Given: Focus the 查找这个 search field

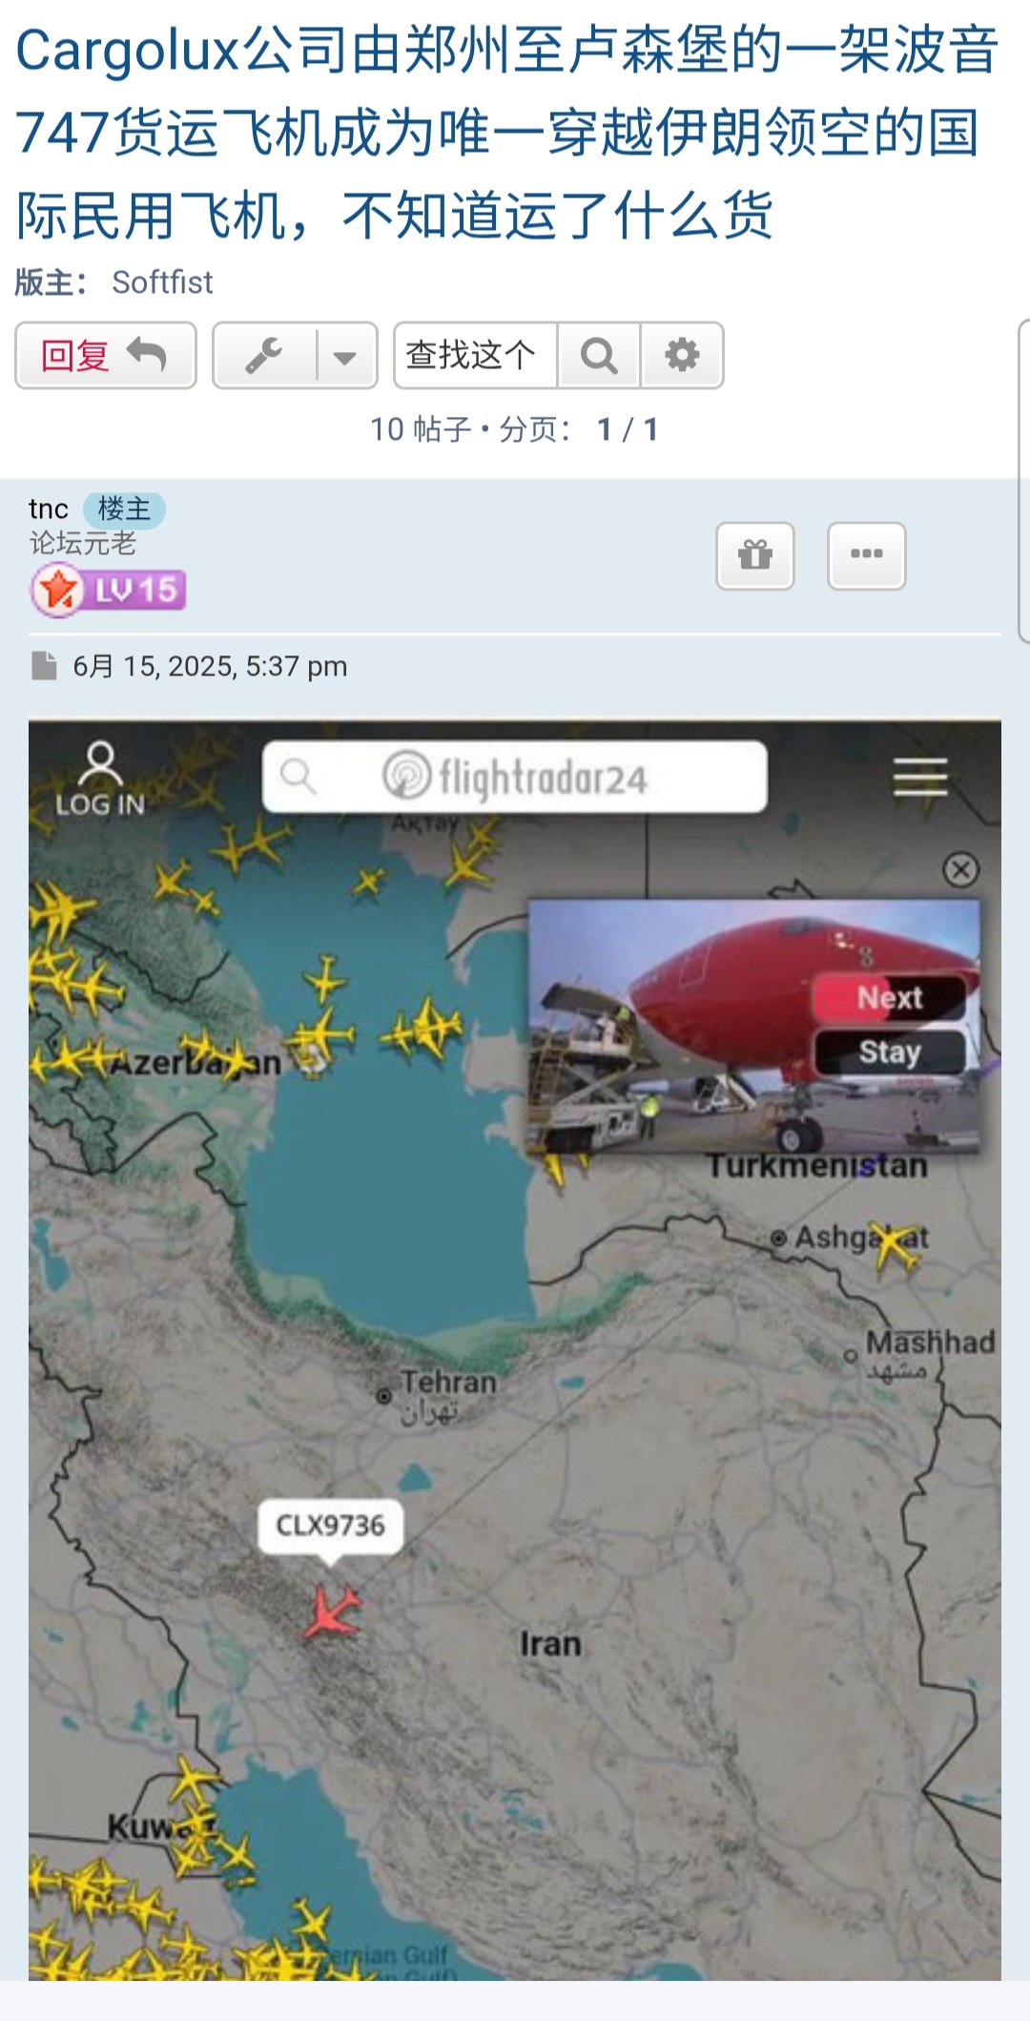Looking at the screenshot, I should pyautogui.click(x=475, y=356).
